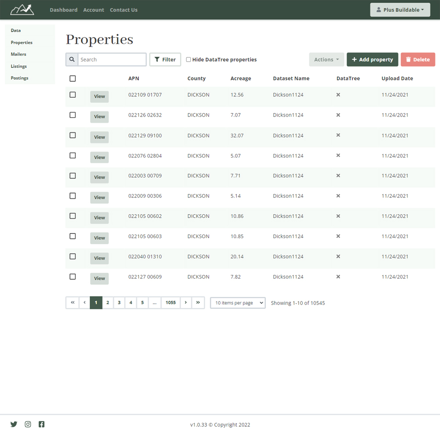
Task: Click the Add property button
Action: point(372,59)
